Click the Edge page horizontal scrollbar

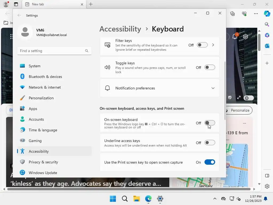coord(129,189)
